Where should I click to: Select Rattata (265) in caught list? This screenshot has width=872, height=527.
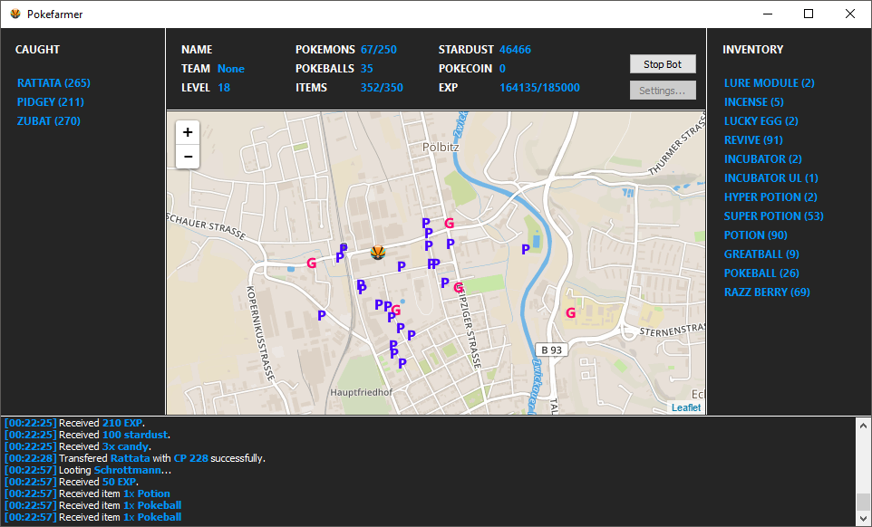[53, 83]
